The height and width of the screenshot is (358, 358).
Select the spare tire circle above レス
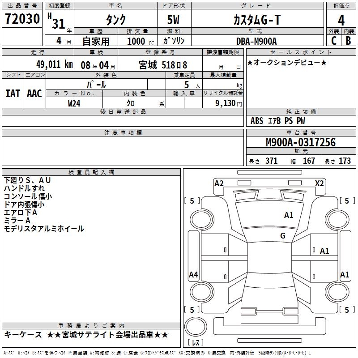coord(196,326)
